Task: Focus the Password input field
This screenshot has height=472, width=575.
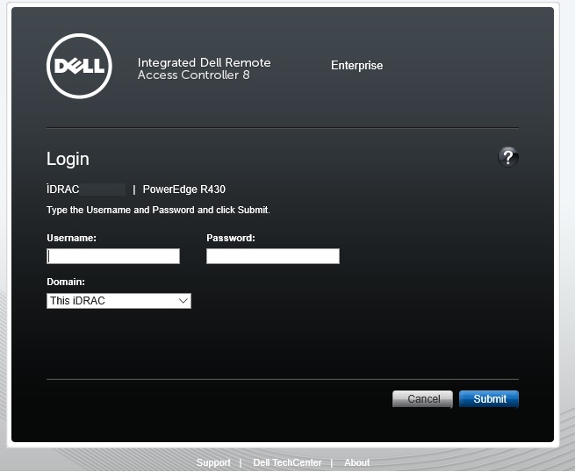Action: coord(273,256)
